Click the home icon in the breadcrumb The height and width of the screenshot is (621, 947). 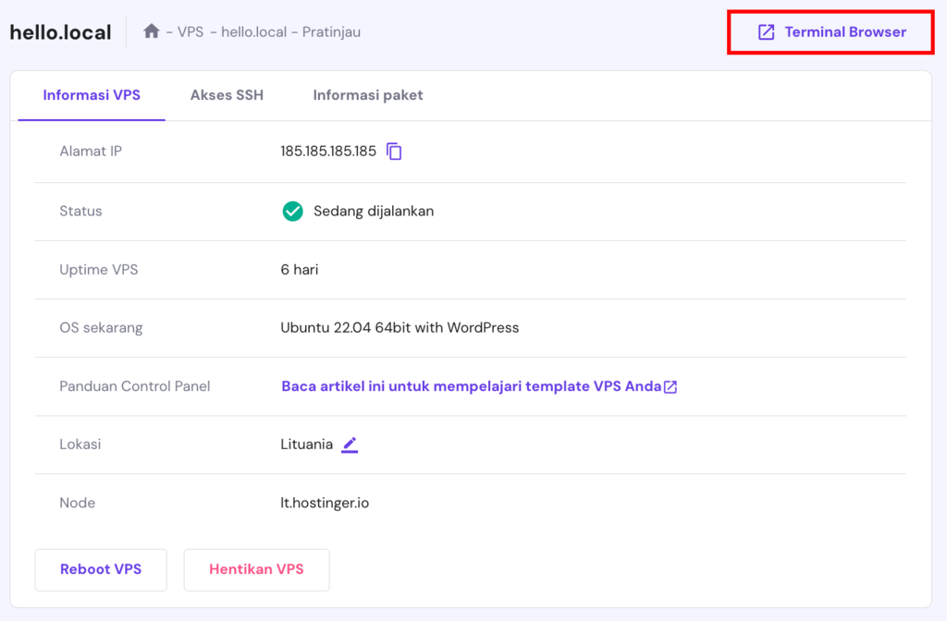click(151, 31)
